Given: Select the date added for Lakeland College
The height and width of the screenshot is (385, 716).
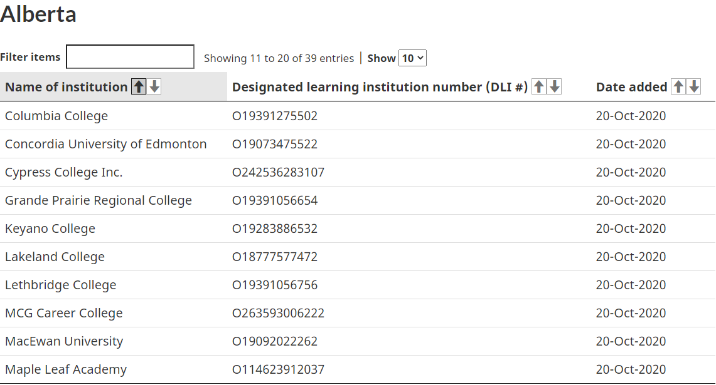Looking at the screenshot, I should pyautogui.click(x=631, y=257).
